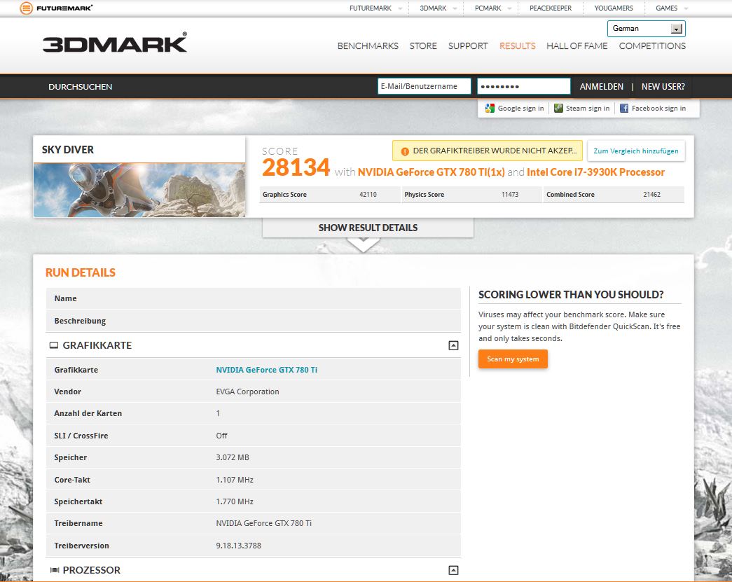Go to BENCHMARKS page
Viewport: 732px width, 582px height.
[x=368, y=46]
